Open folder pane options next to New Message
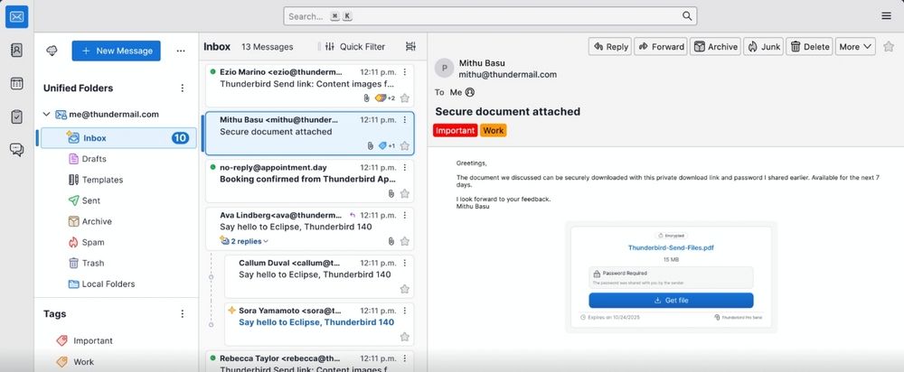This screenshot has width=904, height=372. (x=181, y=51)
